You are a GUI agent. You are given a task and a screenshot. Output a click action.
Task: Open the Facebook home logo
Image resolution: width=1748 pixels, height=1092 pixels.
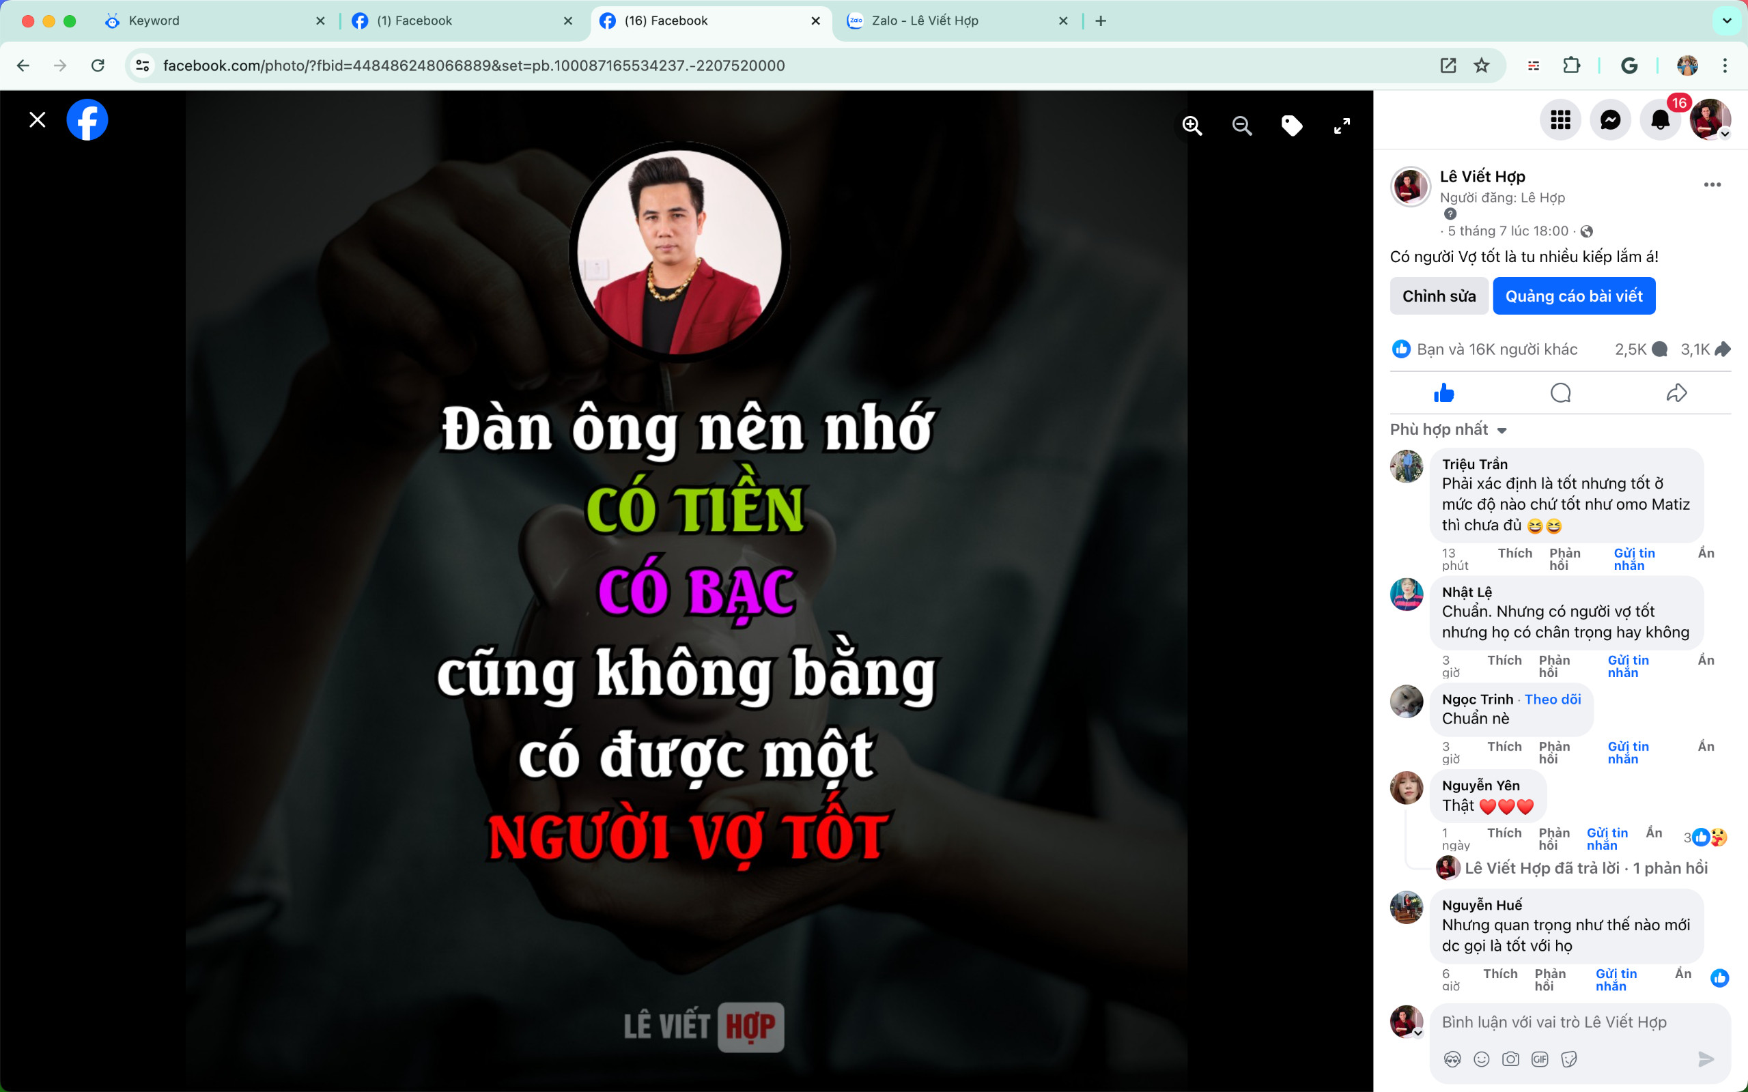pos(87,120)
